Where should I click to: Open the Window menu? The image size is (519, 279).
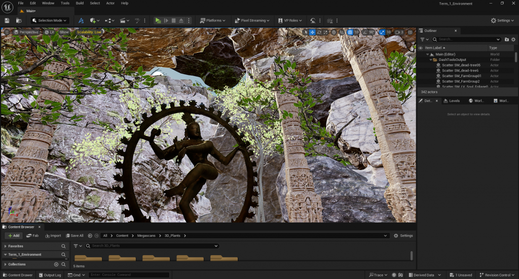point(48,4)
